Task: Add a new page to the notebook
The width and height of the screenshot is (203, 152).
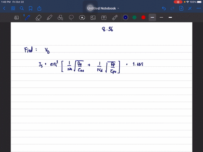Action: [181, 8]
